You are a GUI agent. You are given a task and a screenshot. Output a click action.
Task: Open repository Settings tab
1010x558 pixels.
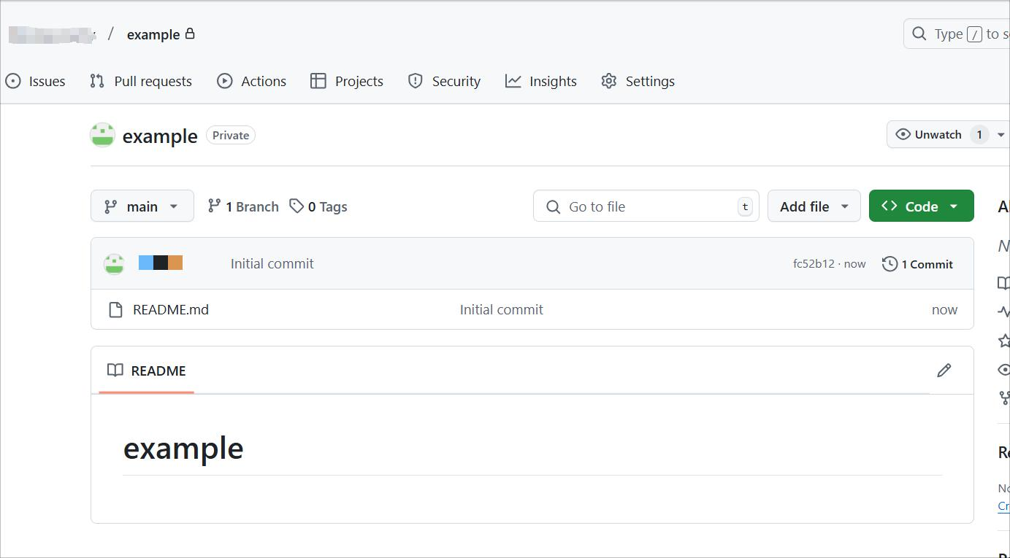(638, 81)
